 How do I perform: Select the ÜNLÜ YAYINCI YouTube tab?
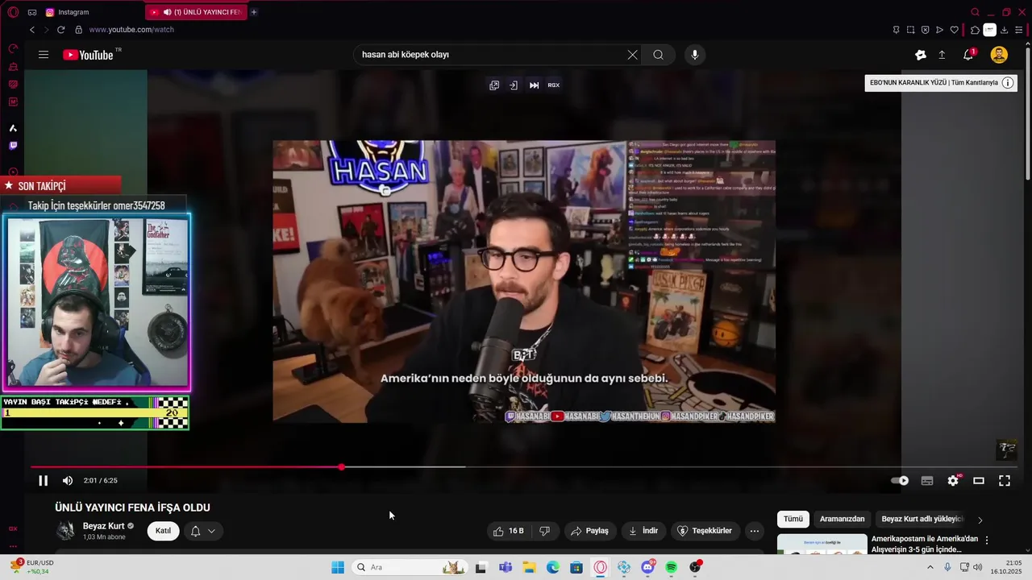(195, 12)
